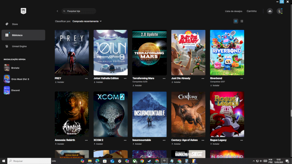292x164 pixels.
Task: Open the user profile avatar
Action: (x=280, y=11)
